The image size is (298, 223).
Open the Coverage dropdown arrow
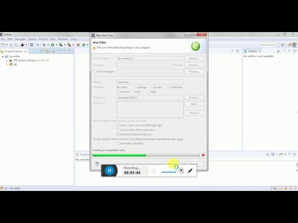(x=65, y=45)
